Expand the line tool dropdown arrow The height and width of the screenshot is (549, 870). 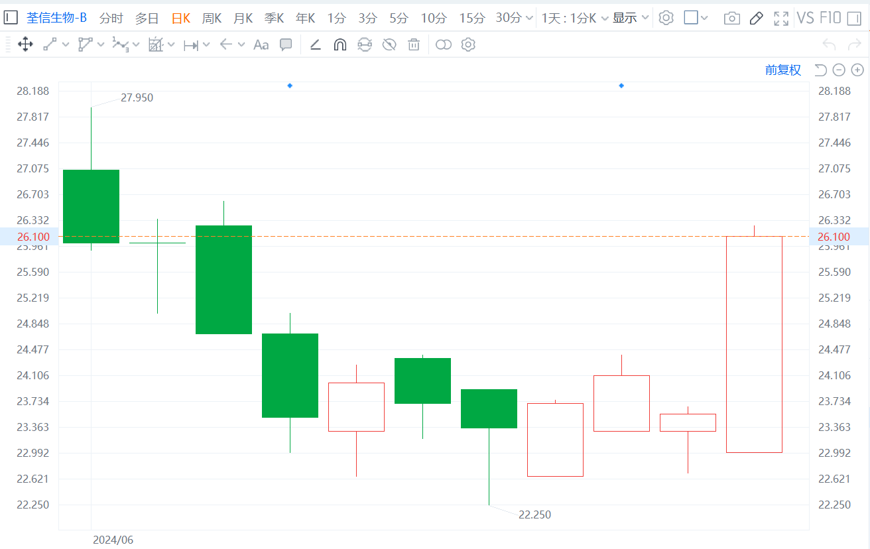(x=66, y=45)
